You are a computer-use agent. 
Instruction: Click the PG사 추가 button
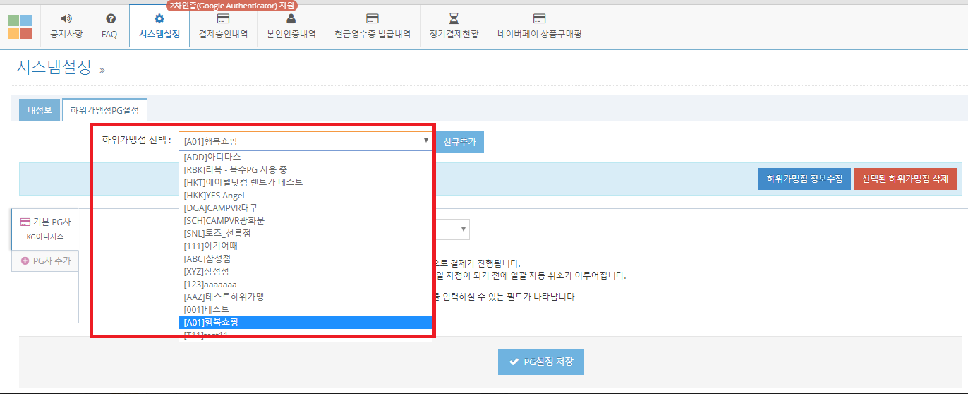pyautogui.click(x=45, y=261)
